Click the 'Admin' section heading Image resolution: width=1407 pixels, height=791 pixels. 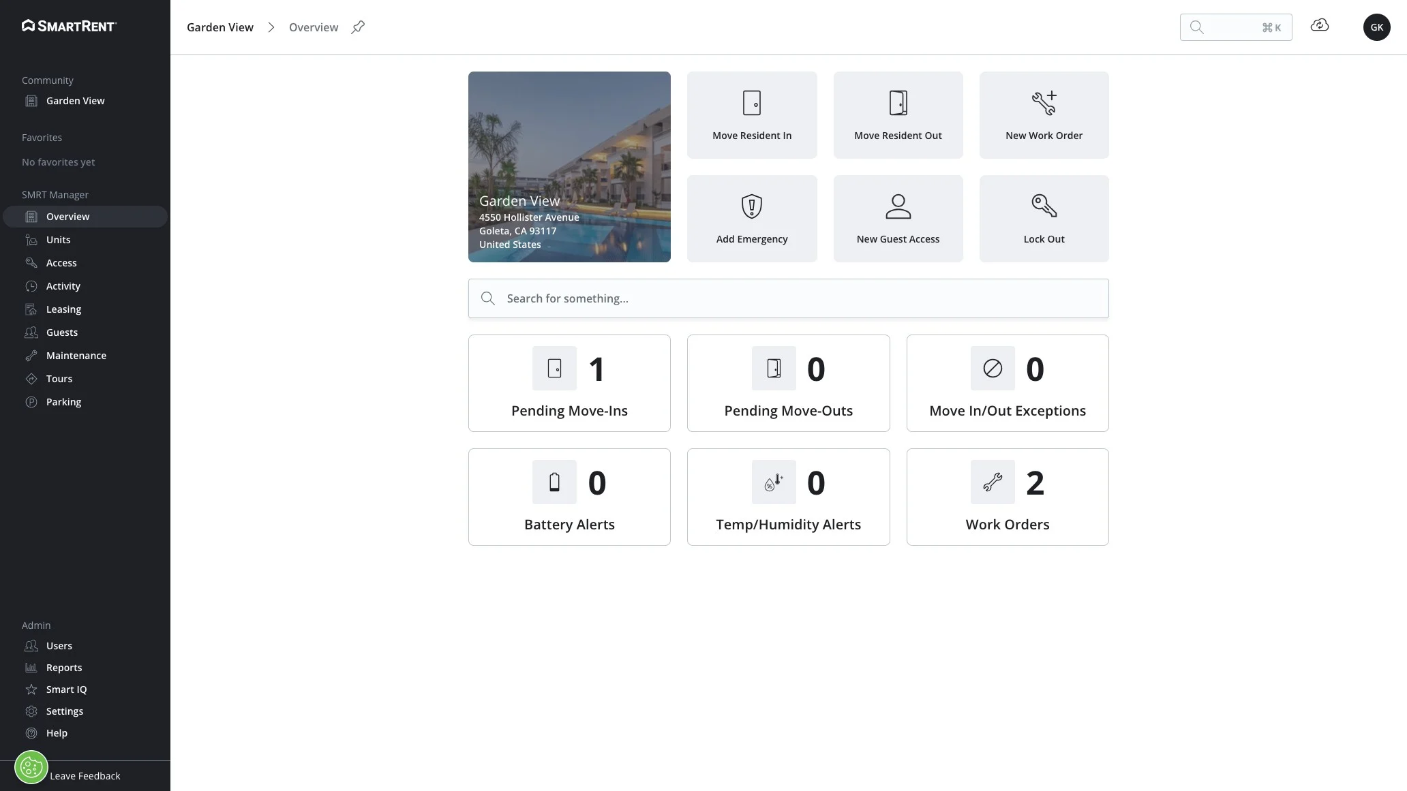[x=36, y=625]
